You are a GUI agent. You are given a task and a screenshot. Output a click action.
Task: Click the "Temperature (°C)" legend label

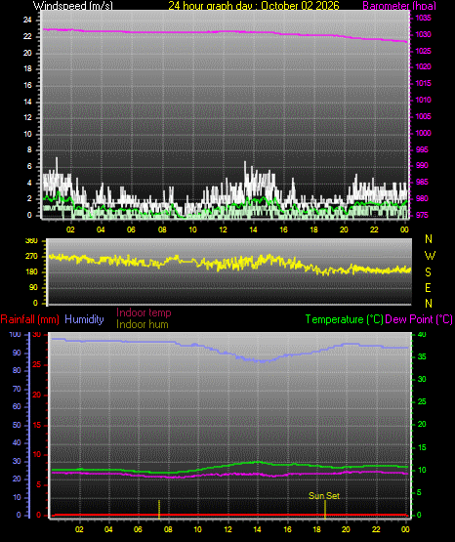pyautogui.click(x=345, y=319)
